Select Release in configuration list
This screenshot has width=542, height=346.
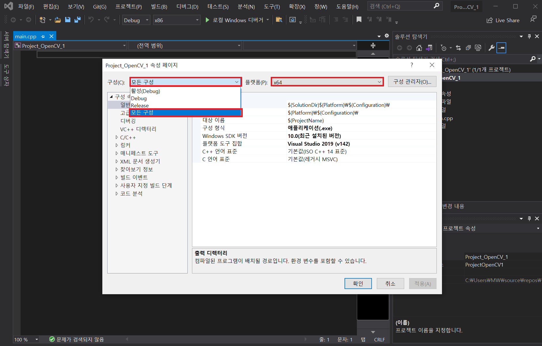[x=185, y=105]
